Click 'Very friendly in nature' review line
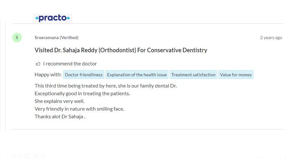This screenshot has height=159, width=306. (x=79, y=109)
